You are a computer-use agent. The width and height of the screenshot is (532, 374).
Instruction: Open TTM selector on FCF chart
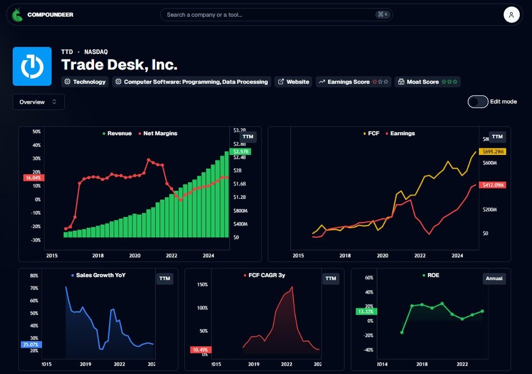pos(497,137)
